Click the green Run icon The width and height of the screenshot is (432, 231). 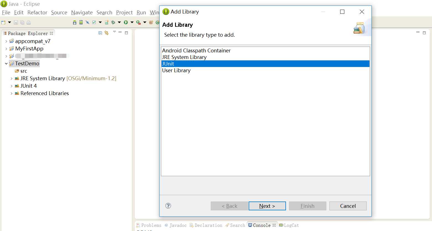click(126, 22)
